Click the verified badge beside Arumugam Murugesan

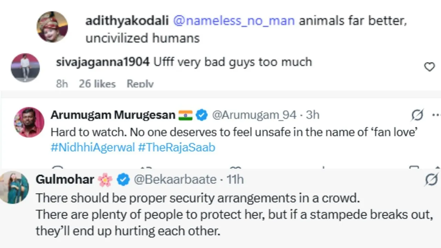coord(202,115)
